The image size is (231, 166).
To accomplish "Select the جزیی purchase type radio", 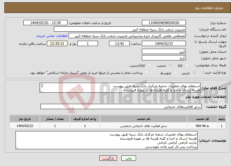I will 194,72.
